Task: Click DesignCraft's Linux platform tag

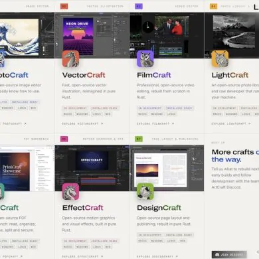Action: (x=171, y=240)
